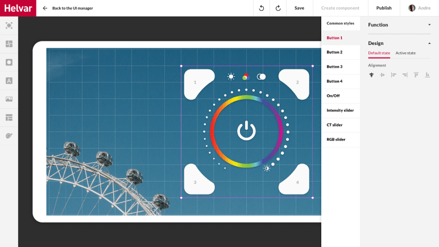Viewport: 439px width, 247px height.
Task: Open the layout template tool in sidebar
Action: point(9,117)
